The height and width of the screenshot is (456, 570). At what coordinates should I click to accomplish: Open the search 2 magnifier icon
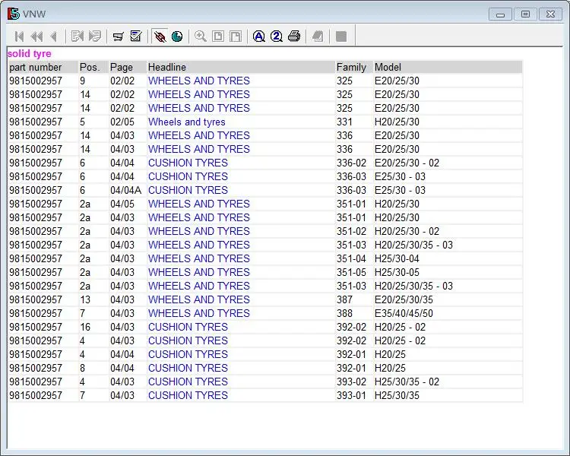(277, 36)
